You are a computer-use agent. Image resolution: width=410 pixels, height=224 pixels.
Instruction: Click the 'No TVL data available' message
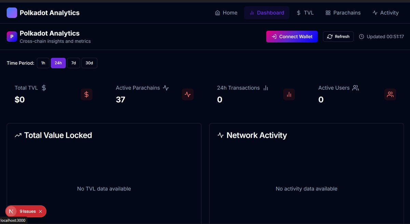pos(104,189)
